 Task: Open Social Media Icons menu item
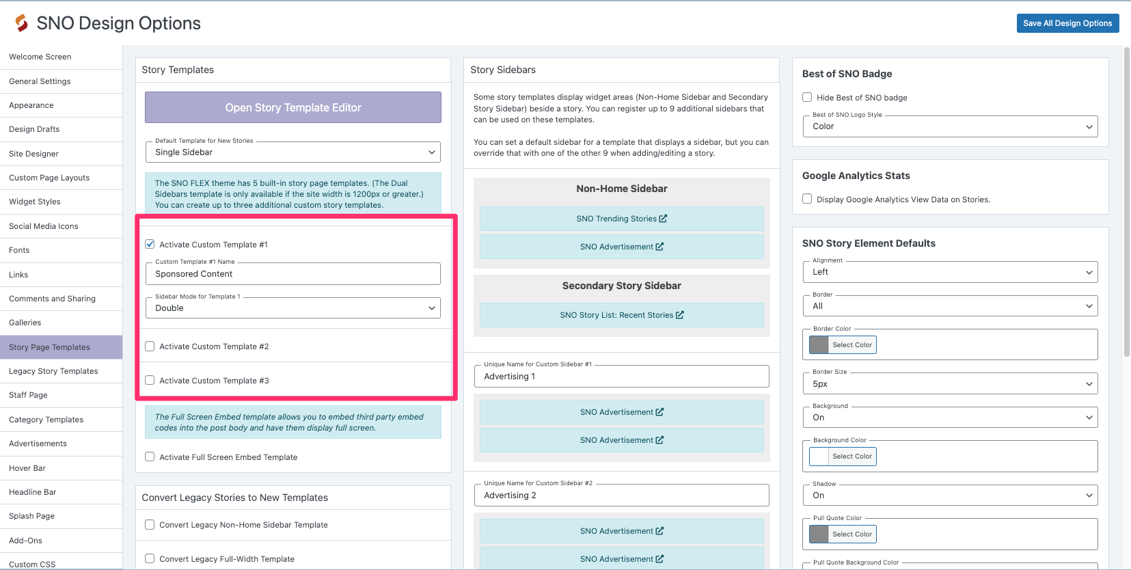61,226
